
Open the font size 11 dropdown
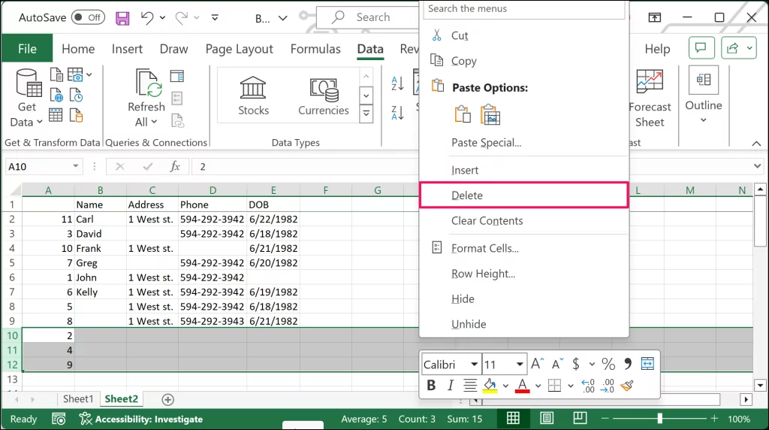[520, 365]
